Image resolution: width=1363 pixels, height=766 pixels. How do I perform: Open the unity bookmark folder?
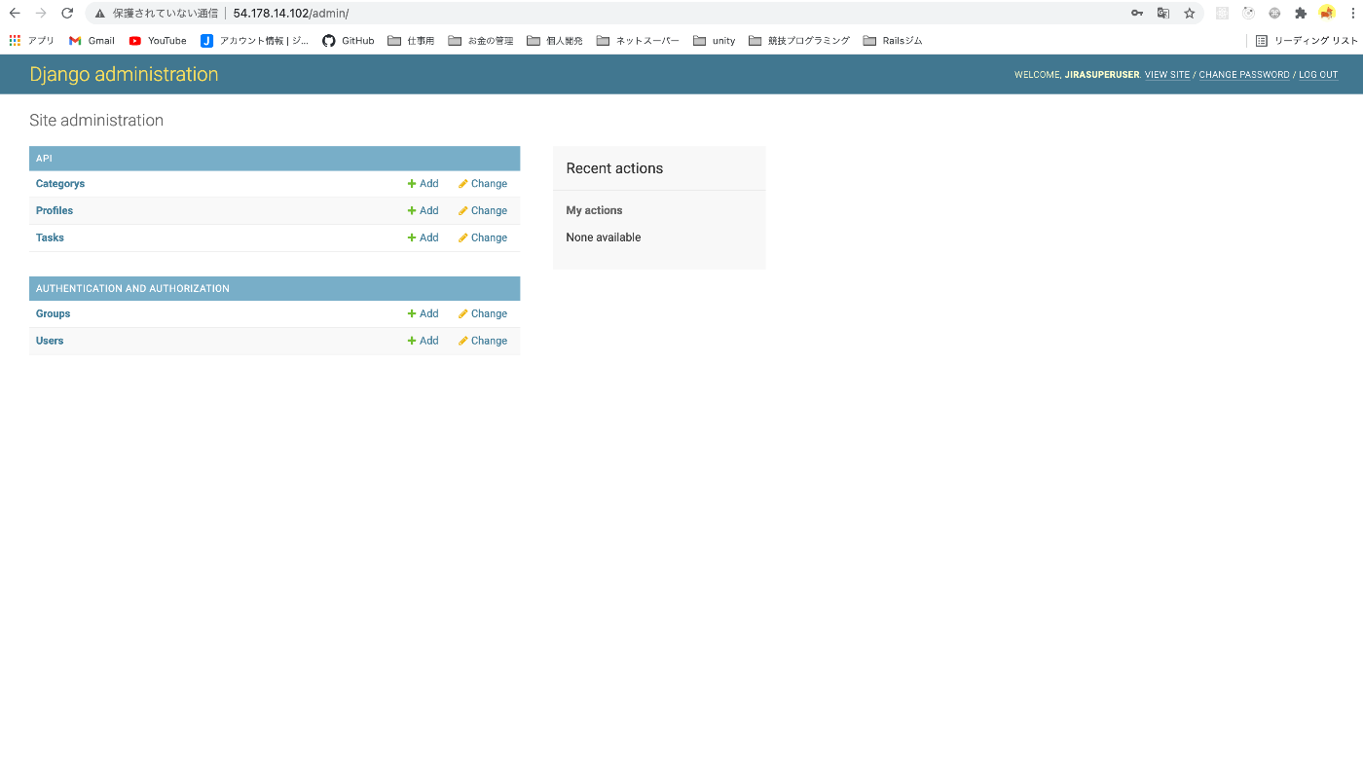715,41
